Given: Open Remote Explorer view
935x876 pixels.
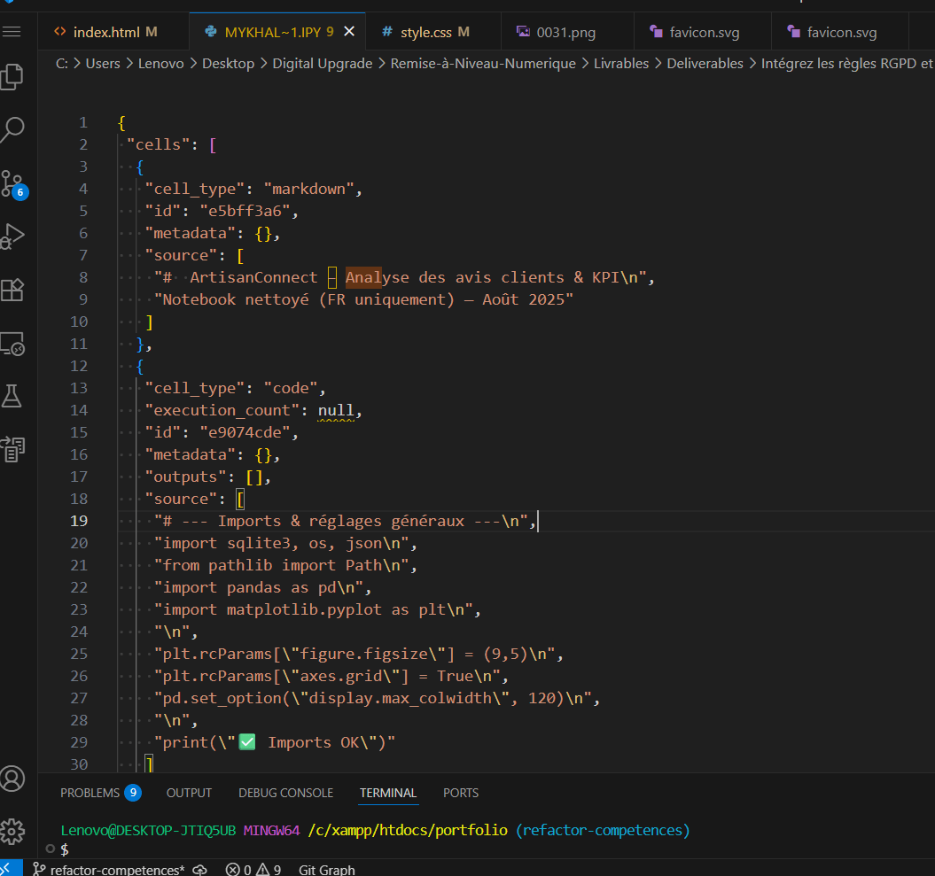Looking at the screenshot, I should pos(12,344).
